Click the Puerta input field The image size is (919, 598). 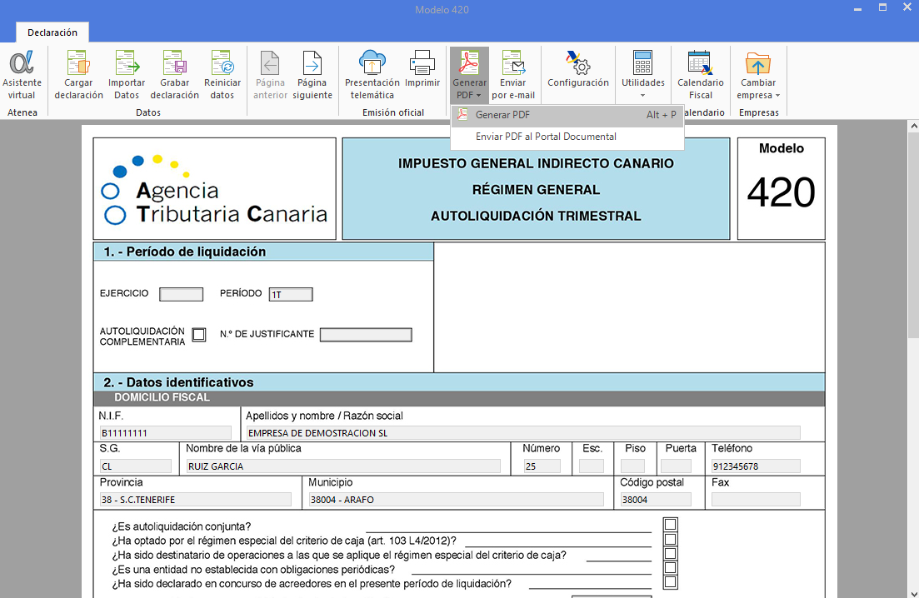(x=676, y=466)
